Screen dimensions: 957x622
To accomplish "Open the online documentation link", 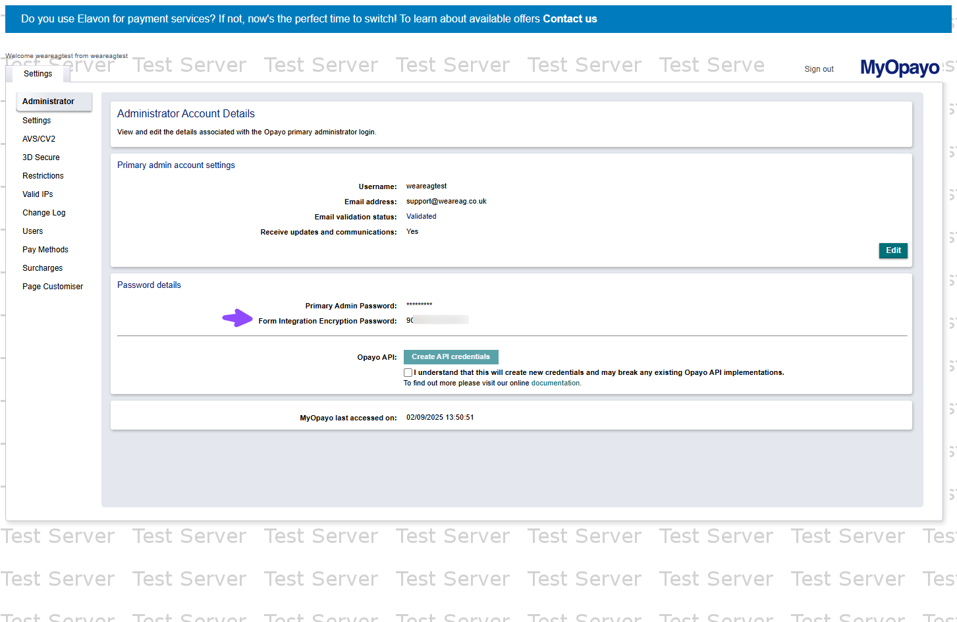I will 556,383.
